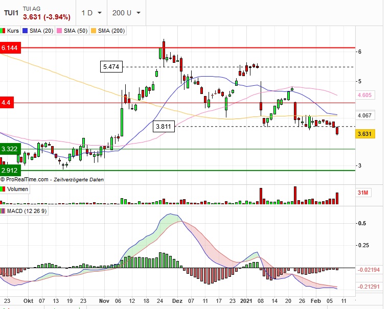Click the Okt date axis label

tap(28, 301)
